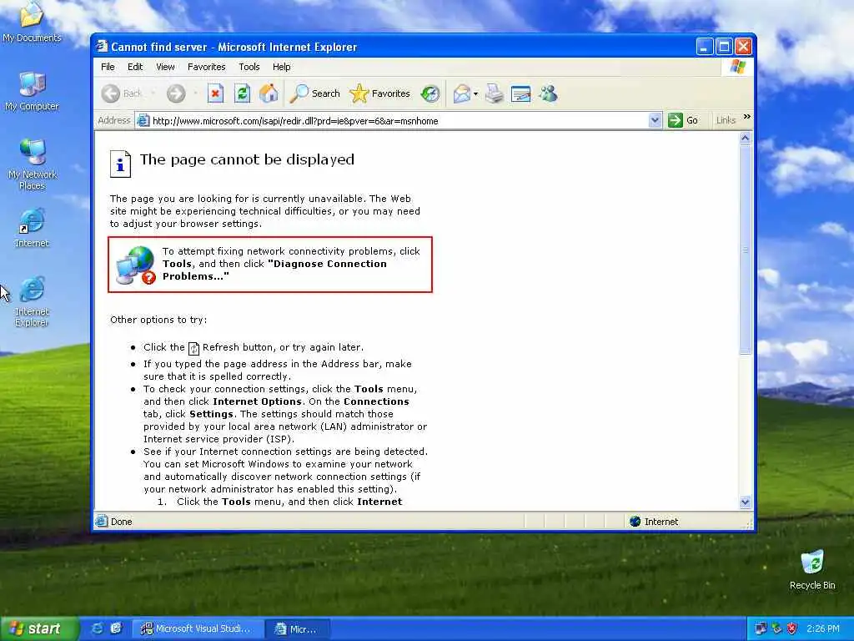Open the File menu

pos(108,67)
